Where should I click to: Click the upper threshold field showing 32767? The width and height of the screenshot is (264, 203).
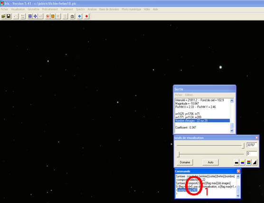(x=252, y=145)
